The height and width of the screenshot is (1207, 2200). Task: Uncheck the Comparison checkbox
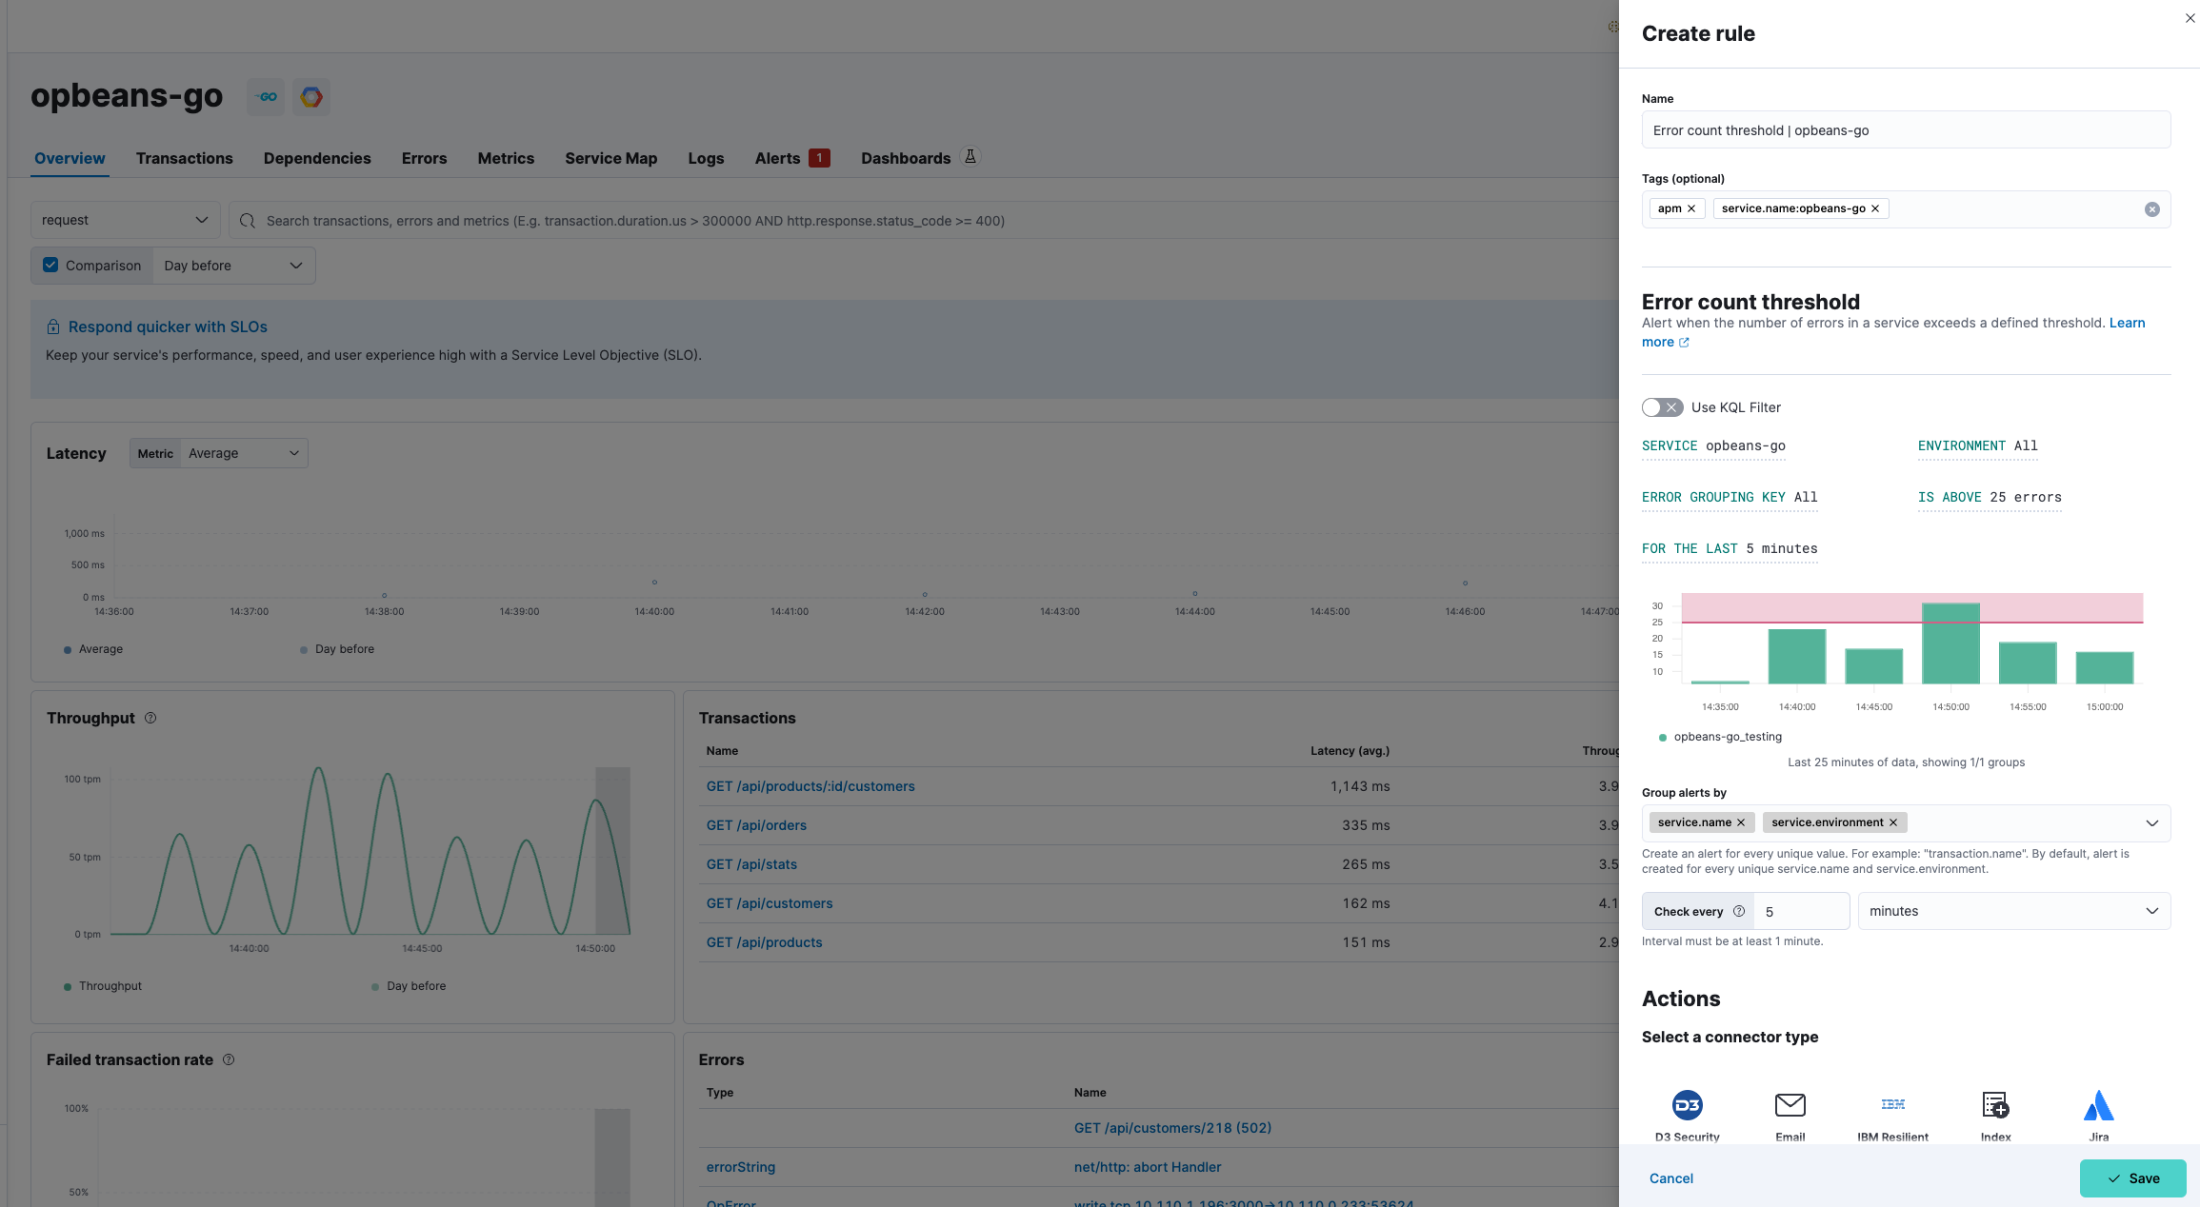(51, 266)
